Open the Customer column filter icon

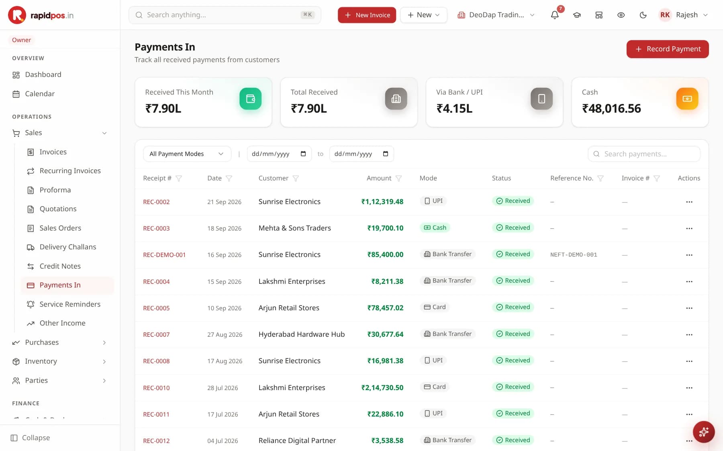coord(296,178)
